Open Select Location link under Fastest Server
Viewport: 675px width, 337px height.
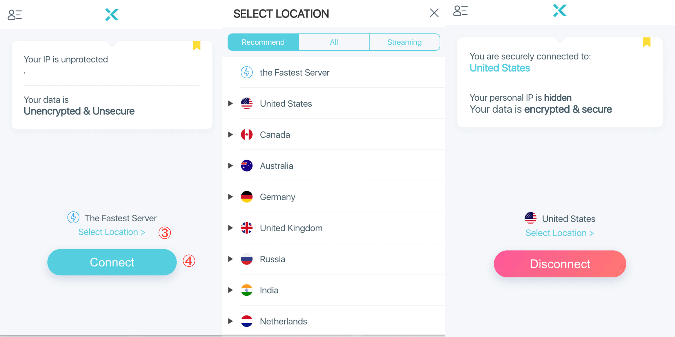tap(112, 232)
